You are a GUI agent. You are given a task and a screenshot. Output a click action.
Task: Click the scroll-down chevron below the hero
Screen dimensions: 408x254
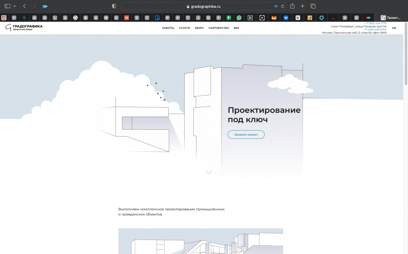point(208,172)
